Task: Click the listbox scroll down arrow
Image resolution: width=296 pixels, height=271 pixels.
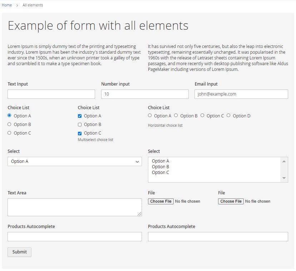Action: [284, 178]
